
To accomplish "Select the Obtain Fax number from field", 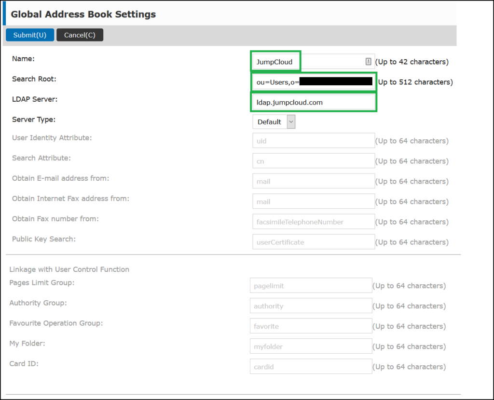I will [x=314, y=221].
